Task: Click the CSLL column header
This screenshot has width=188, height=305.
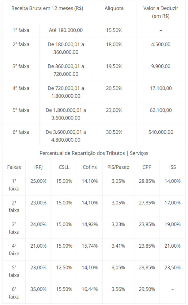Action: point(64,167)
